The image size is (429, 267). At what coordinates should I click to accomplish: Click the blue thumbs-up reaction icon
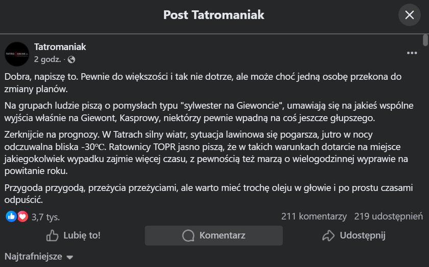(11, 216)
